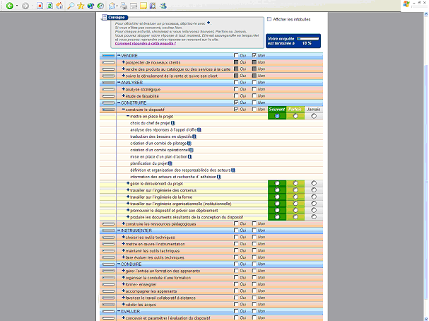Open Search with the magnifying glass icon
Screen dimensions: 429x321
pyautogui.click(x=71, y=6)
